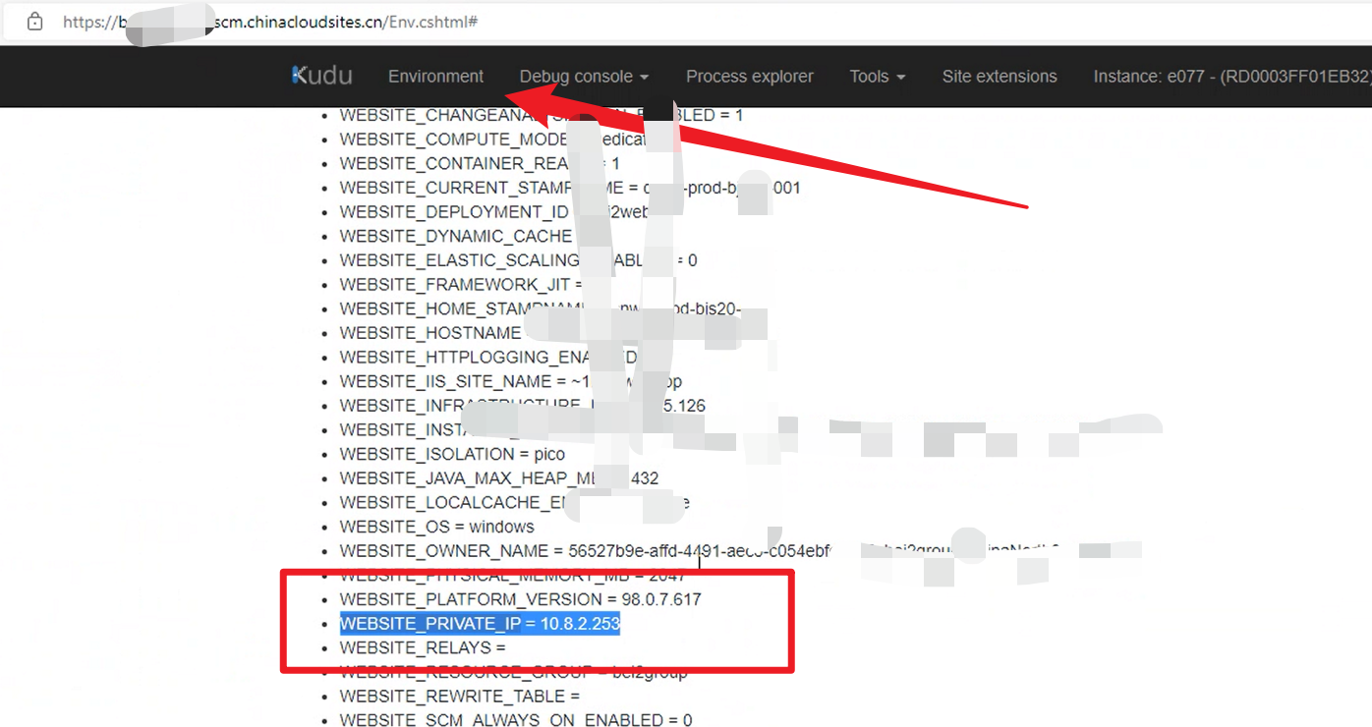Image resolution: width=1372 pixels, height=727 pixels.
Task: Click the highlighted WEBSITE_PRIVATE_IP line
Action: pyautogui.click(x=480, y=624)
